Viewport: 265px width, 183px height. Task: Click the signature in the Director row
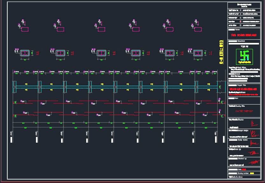[254, 124]
